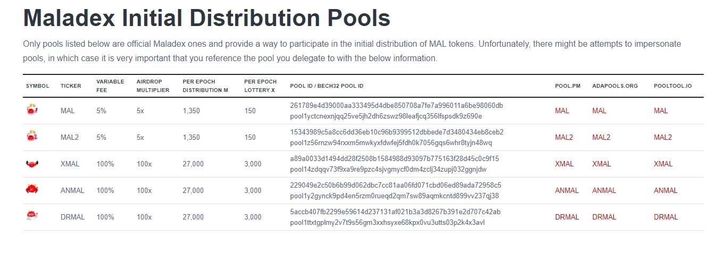Click the ANMAL pool symbol icon
This screenshot has height=253, width=718.
32,189
